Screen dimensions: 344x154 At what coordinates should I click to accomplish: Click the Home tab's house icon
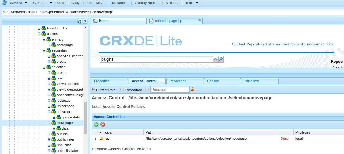pos(95,21)
